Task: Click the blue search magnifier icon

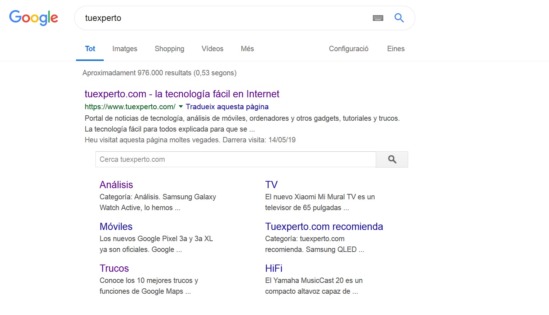Action: point(399,18)
